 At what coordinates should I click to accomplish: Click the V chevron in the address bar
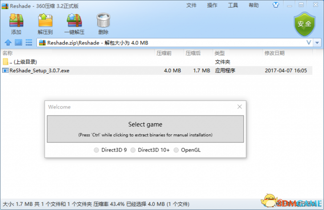309,43
